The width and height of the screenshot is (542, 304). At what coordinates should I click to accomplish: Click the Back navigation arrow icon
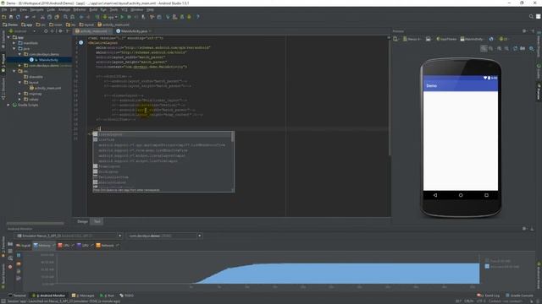pyautogui.click(x=81, y=17)
